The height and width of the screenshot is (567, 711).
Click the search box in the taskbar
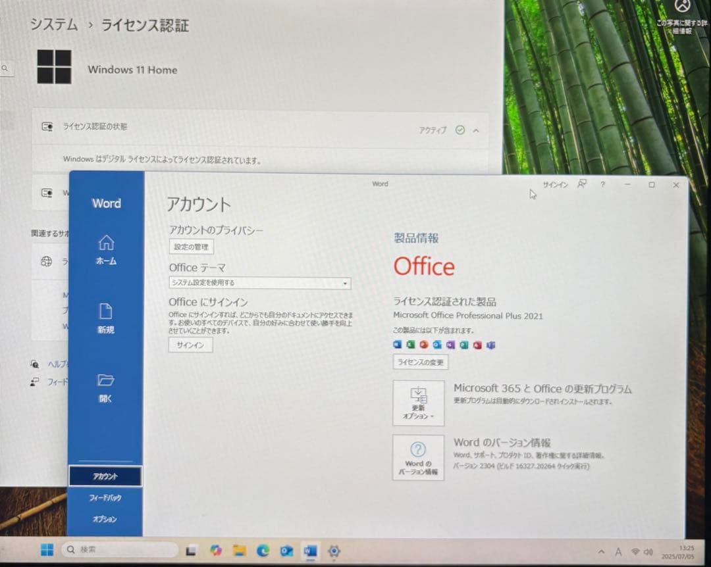[x=118, y=551]
